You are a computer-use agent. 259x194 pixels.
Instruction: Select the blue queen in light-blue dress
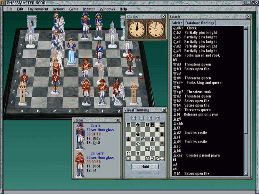click(71, 51)
